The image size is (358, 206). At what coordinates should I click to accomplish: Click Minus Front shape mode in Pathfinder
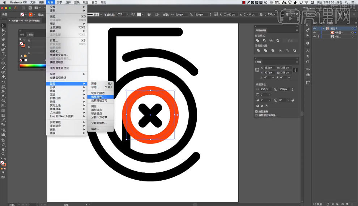pyautogui.click(x=264, y=40)
